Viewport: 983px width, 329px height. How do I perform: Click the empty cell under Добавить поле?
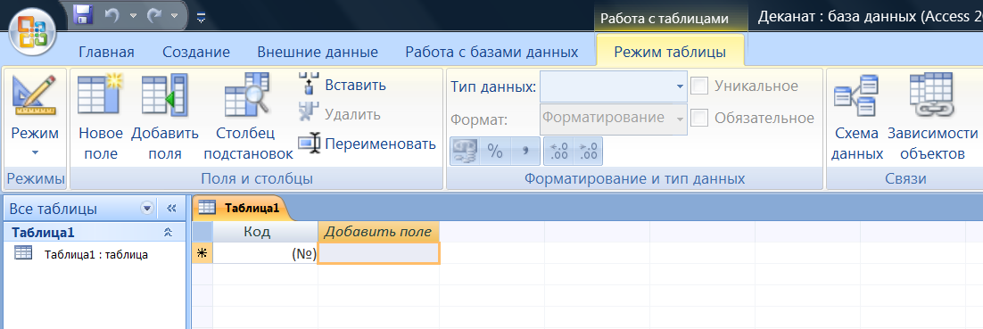[x=378, y=253]
